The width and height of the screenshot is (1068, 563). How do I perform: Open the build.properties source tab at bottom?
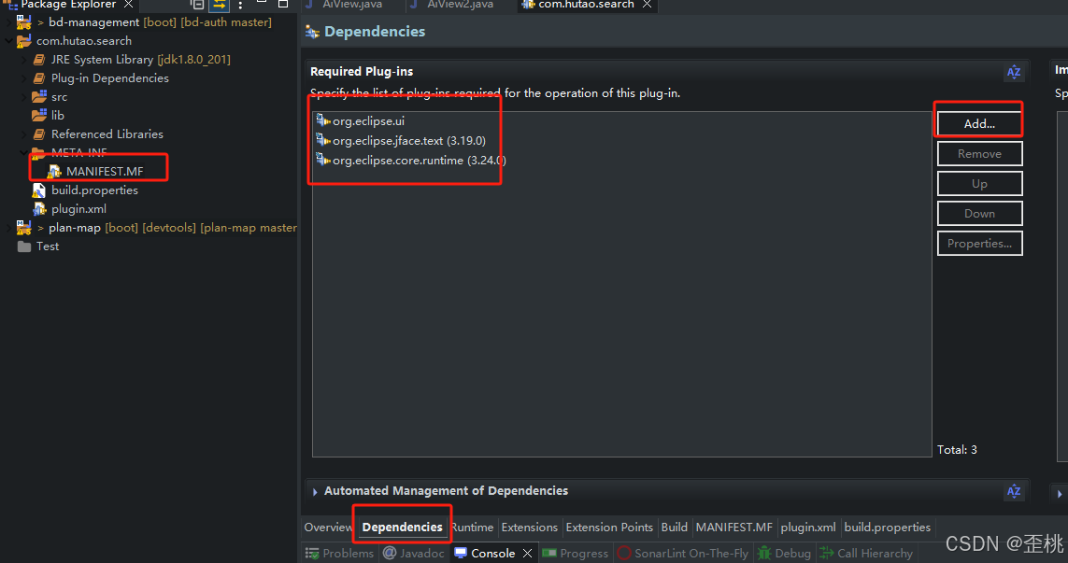[x=887, y=527]
